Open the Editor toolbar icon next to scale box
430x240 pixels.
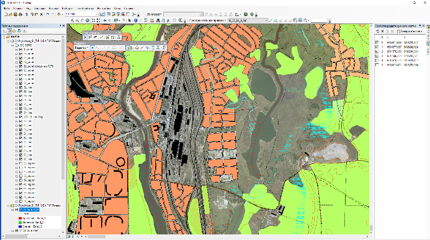click(x=102, y=14)
